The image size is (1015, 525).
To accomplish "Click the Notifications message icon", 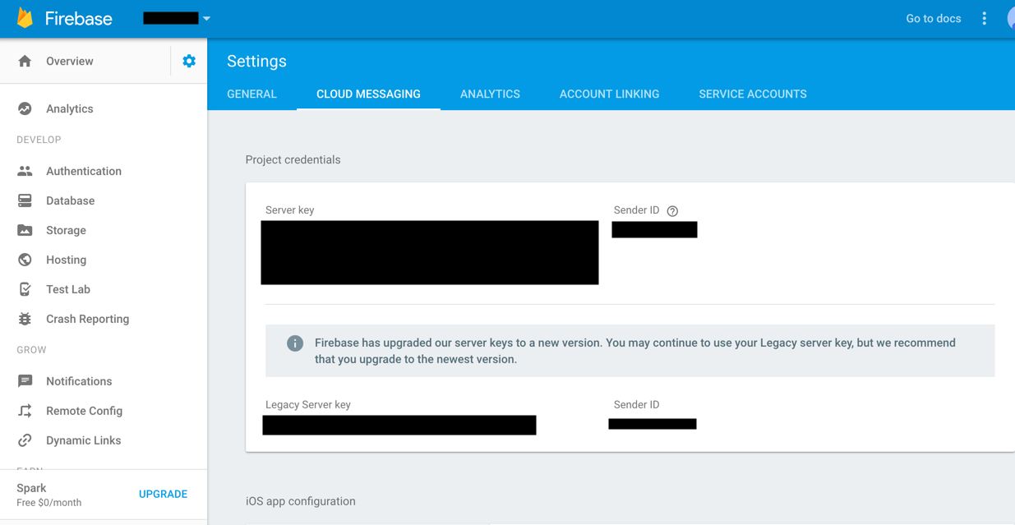I will [25, 381].
